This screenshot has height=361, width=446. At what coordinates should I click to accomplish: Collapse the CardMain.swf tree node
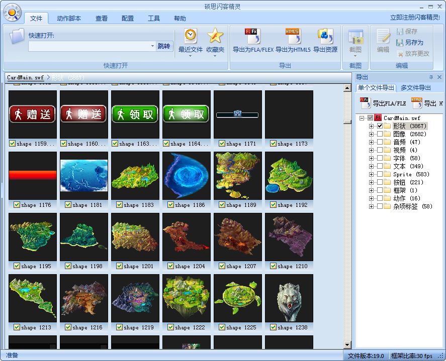point(362,118)
